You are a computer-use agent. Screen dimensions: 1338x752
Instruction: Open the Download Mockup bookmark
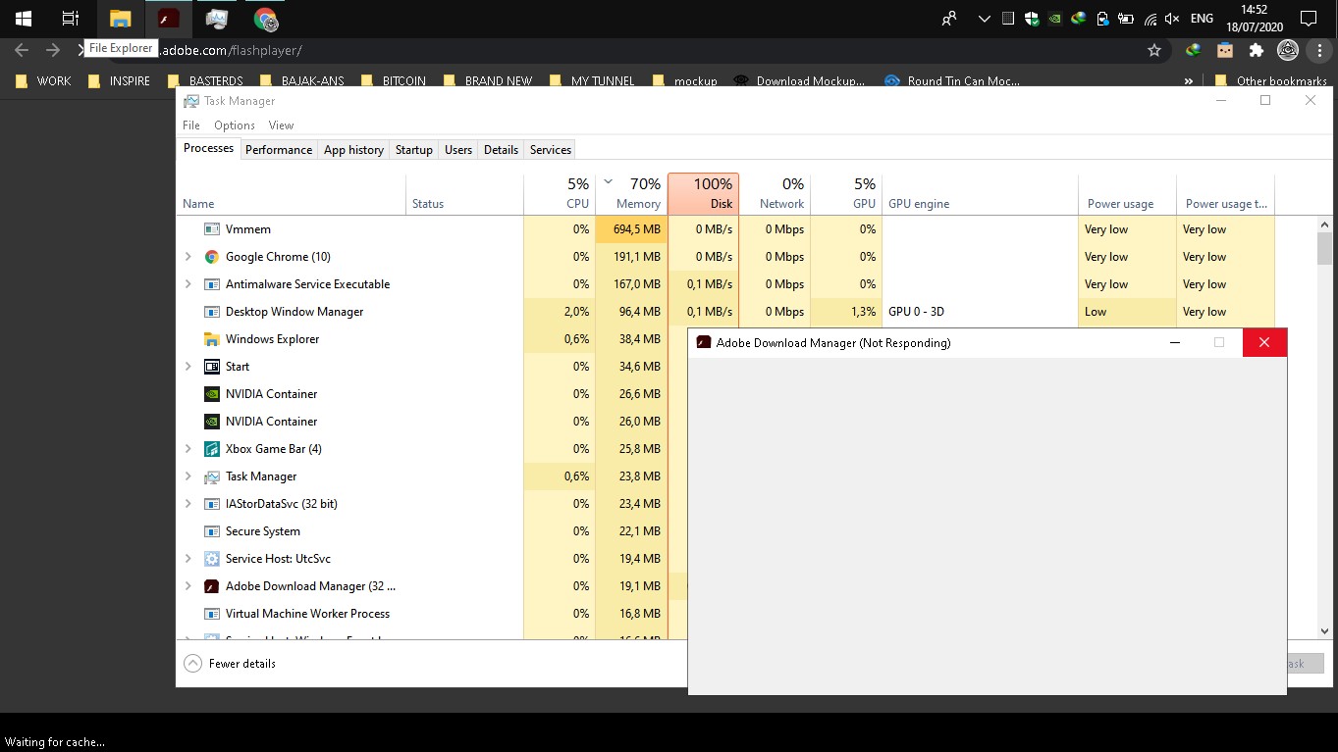[800, 81]
